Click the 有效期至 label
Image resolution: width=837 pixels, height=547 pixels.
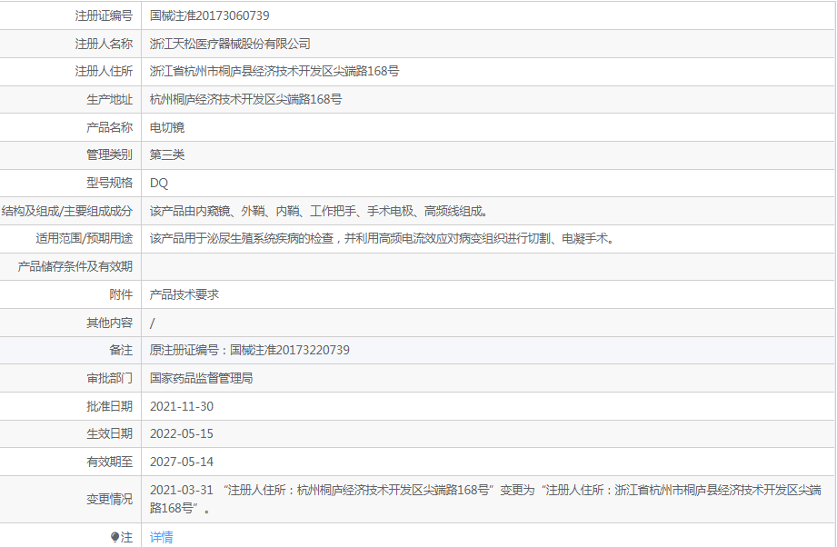[x=109, y=462]
